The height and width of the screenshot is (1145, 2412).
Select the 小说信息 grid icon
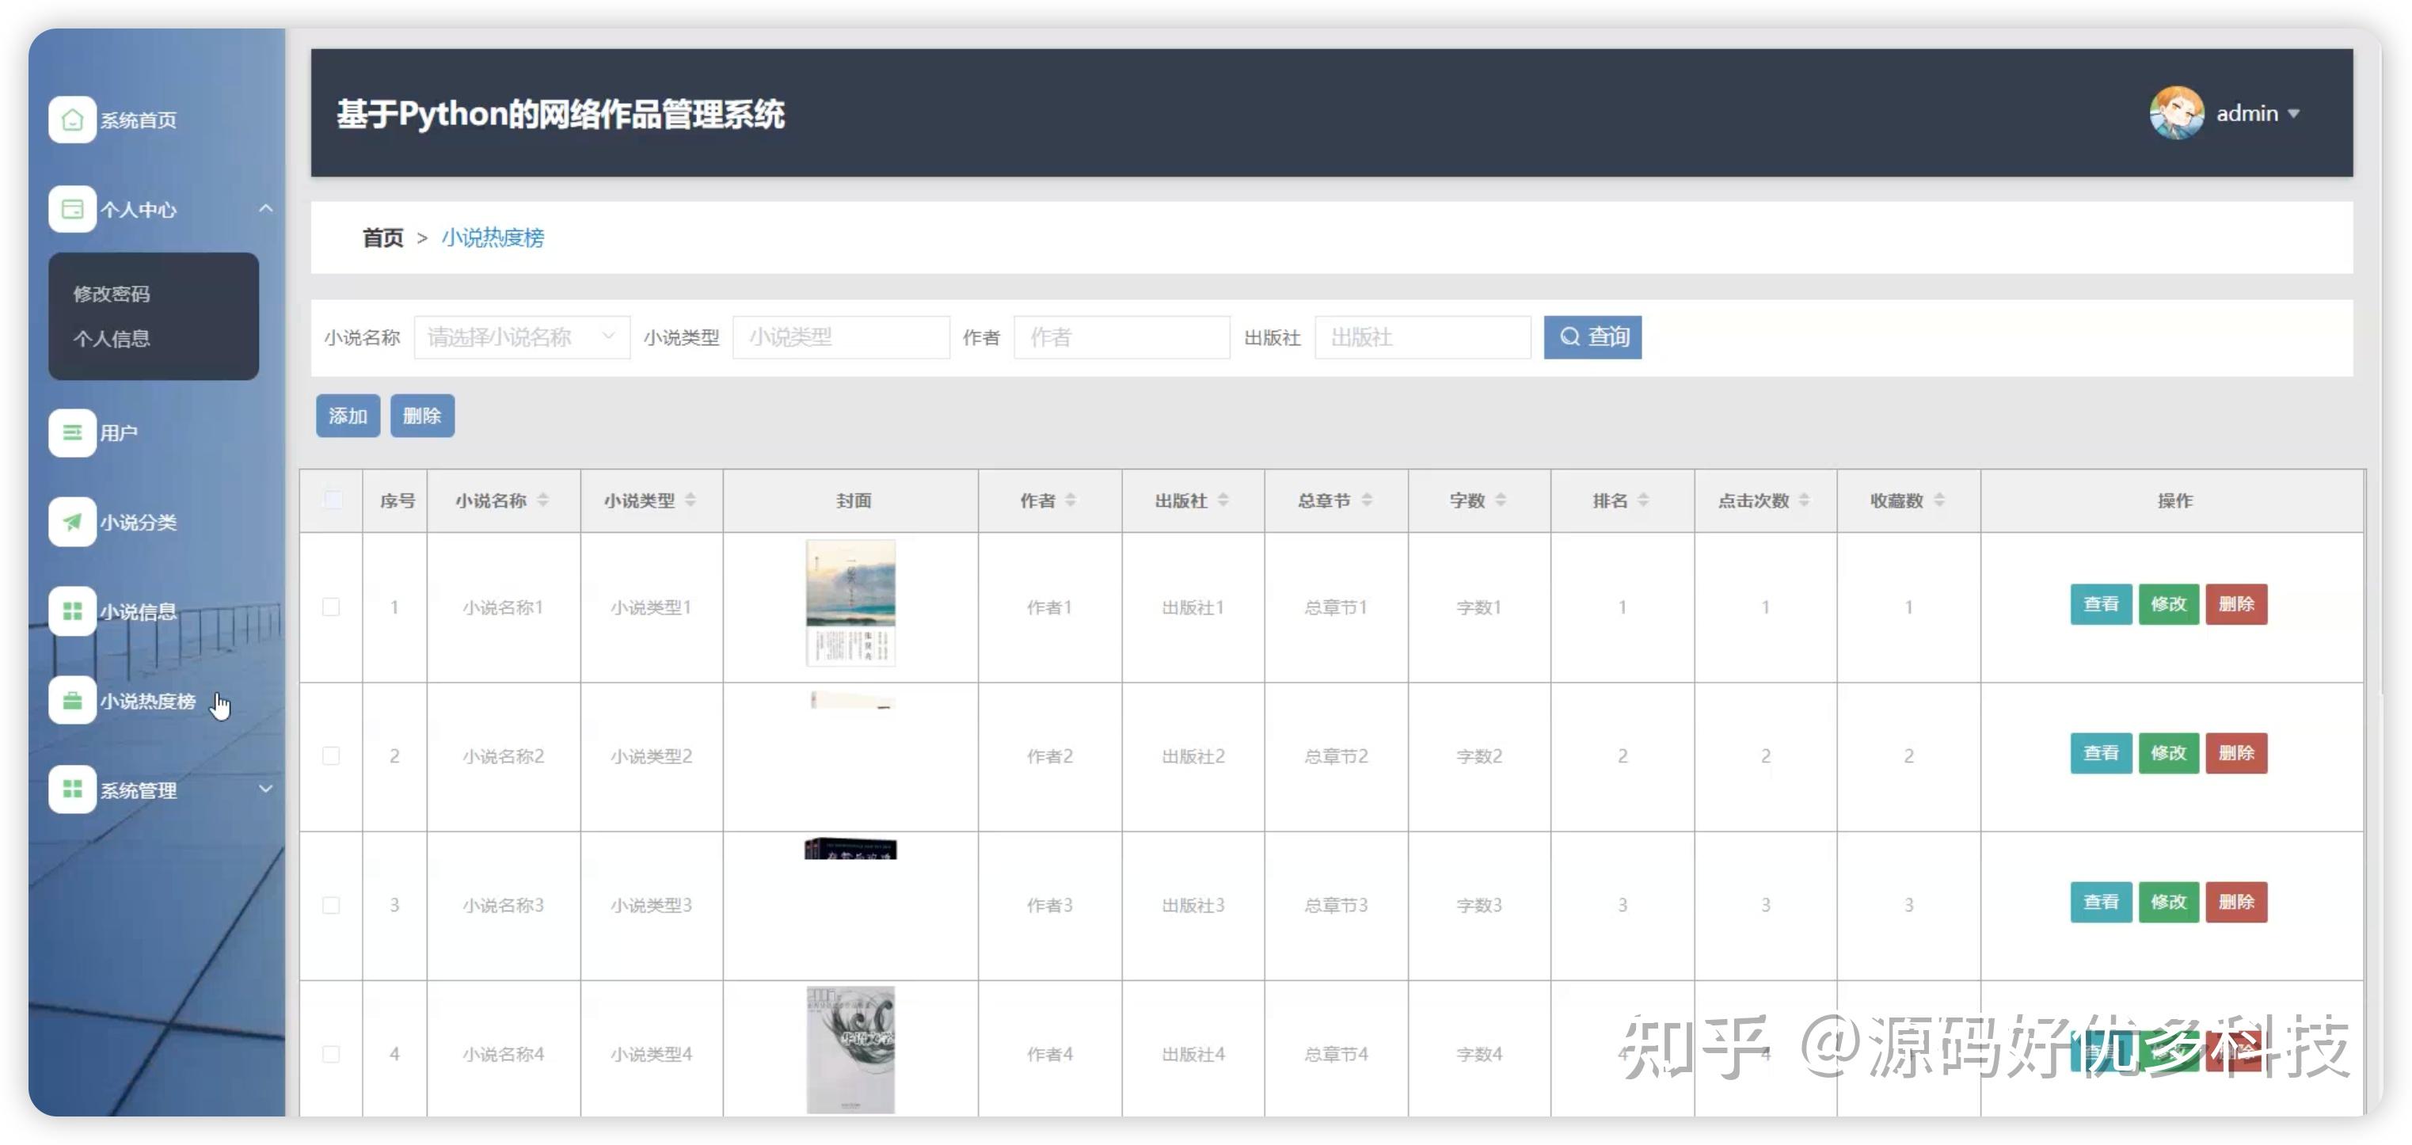(x=72, y=611)
